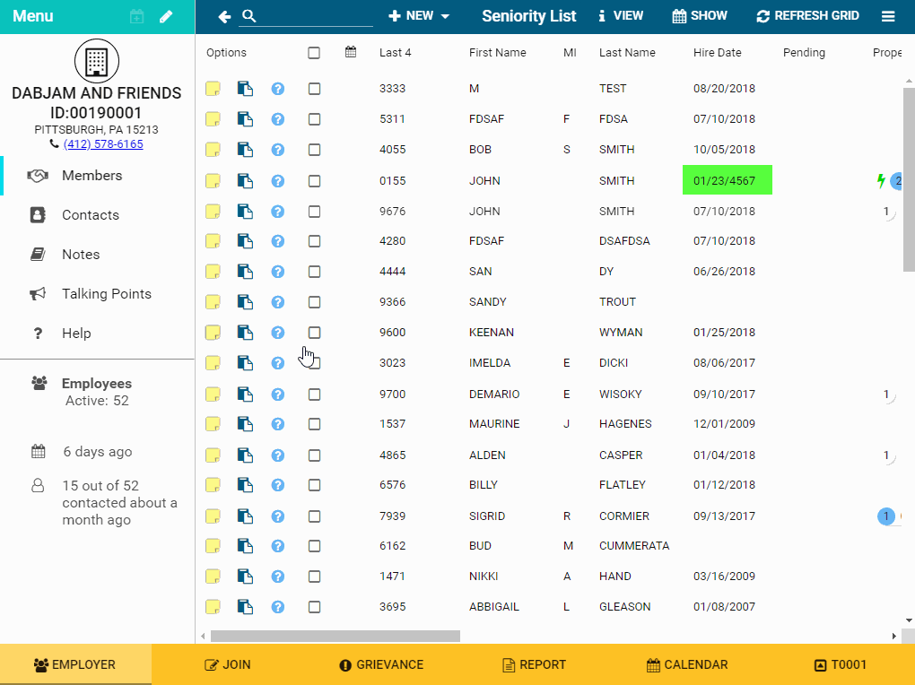
Task: Open the SHOW calendar menu
Action: point(700,16)
